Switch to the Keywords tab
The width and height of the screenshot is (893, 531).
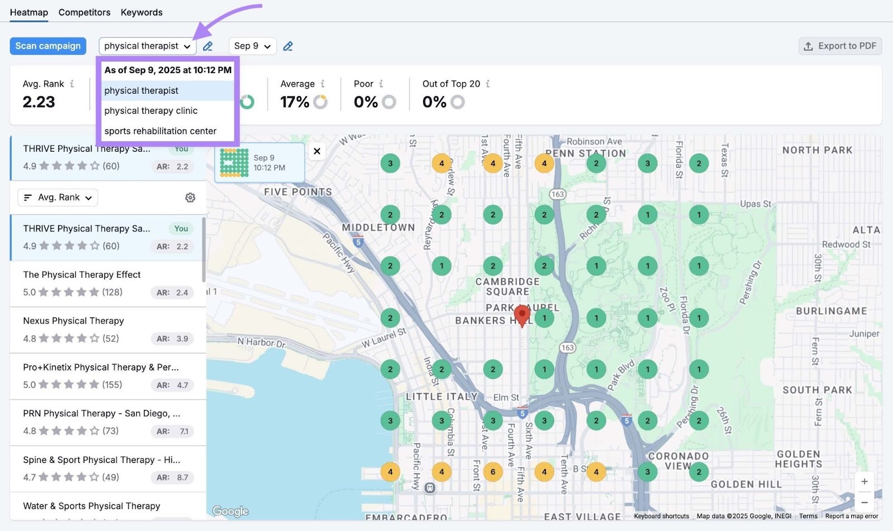tap(141, 12)
